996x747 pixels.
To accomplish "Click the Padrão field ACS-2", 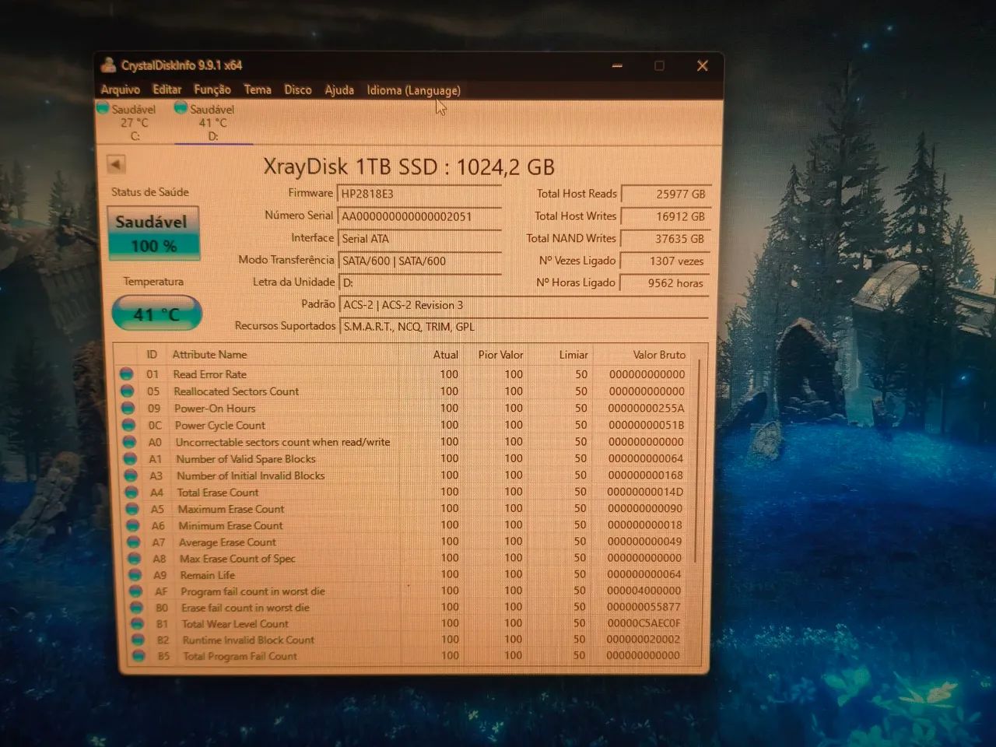I will (523, 305).
